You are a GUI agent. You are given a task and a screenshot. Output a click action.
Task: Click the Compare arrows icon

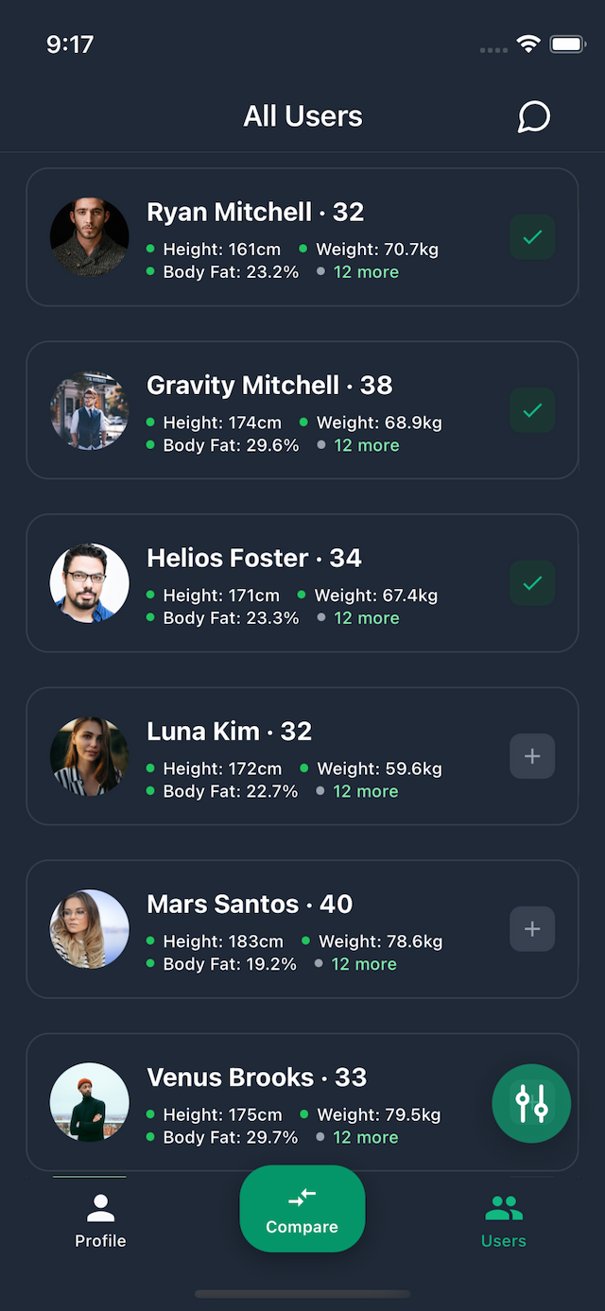coord(302,1197)
